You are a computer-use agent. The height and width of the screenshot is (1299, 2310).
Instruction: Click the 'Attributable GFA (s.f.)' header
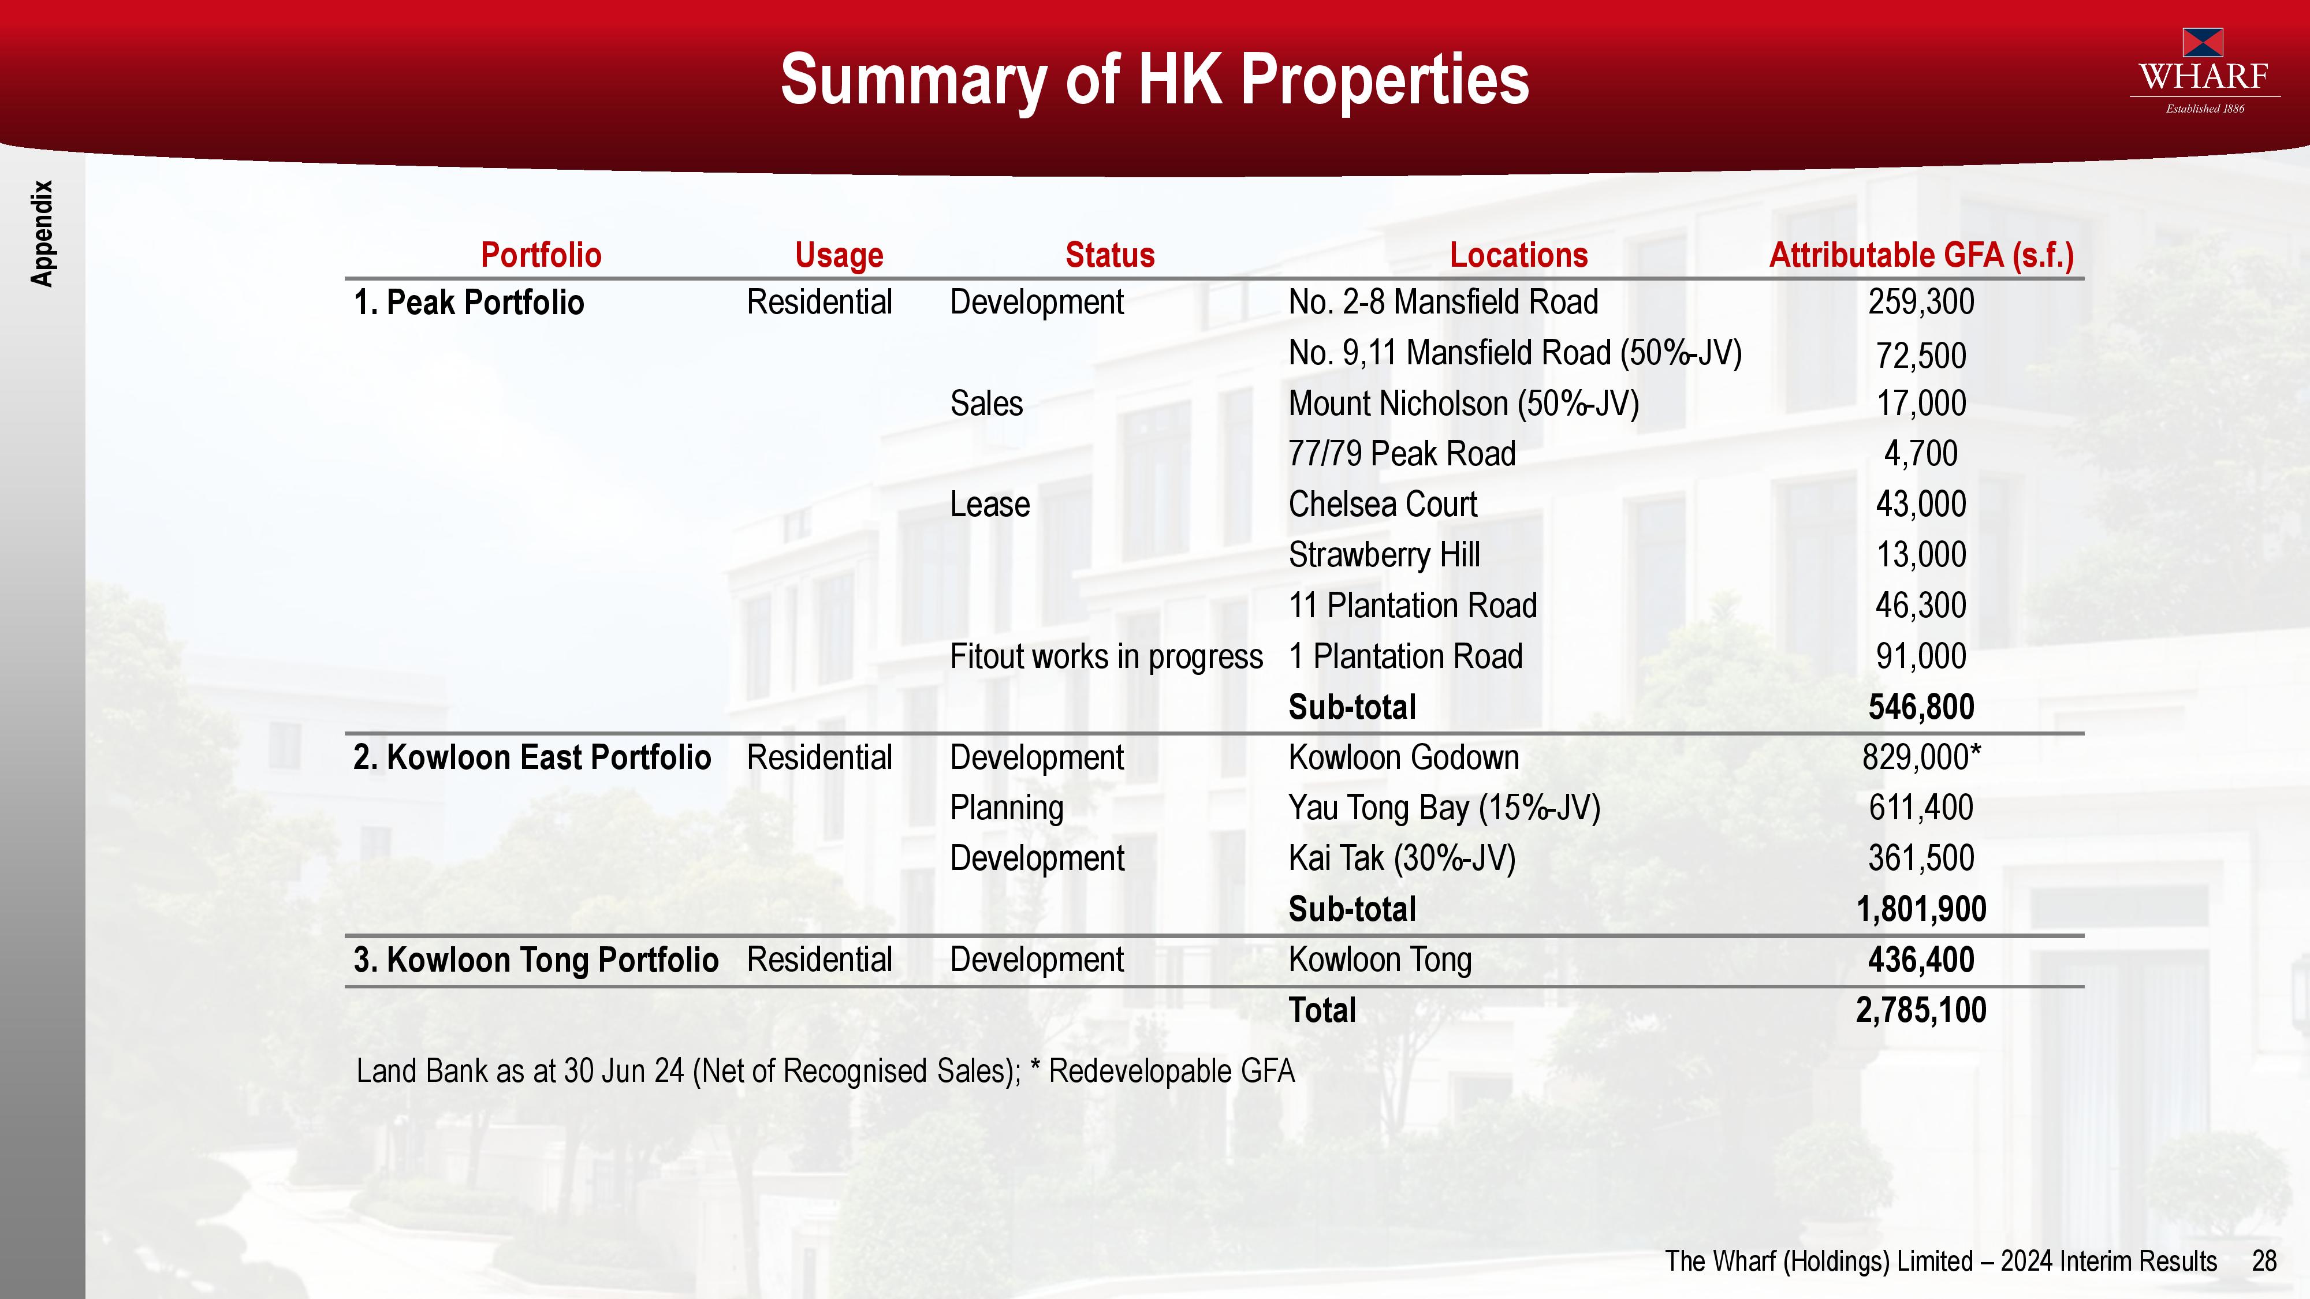1922,256
